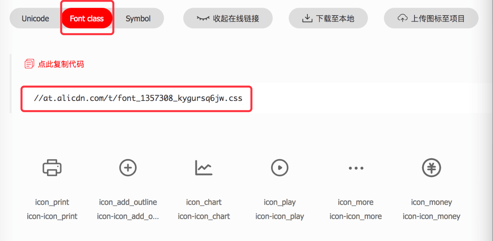The height and width of the screenshot is (241, 493).
Task: Click 上传图标至项目 upload button
Action: click(431, 19)
